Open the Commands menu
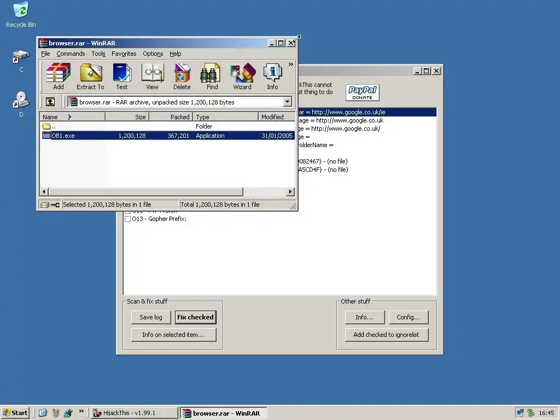Image resolution: width=560 pixels, height=420 pixels. pyautogui.click(x=71, y=54)
